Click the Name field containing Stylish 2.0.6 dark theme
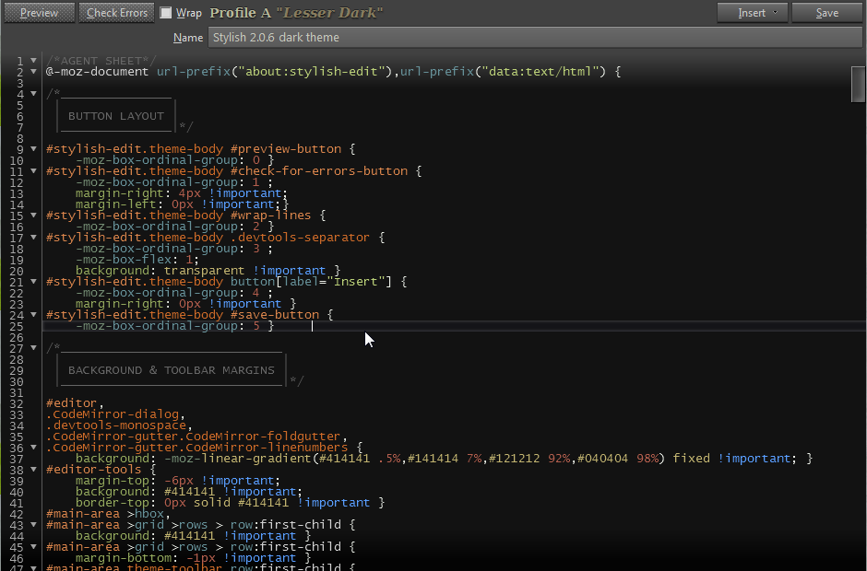The width and height of the screenshot is (867, 571). pos(369,37)
